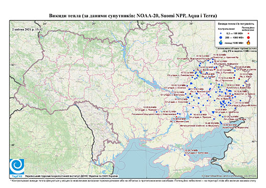Click the small red dot legend symbol
Viewport: 266px width, 188px height.
tap(249, 33)
